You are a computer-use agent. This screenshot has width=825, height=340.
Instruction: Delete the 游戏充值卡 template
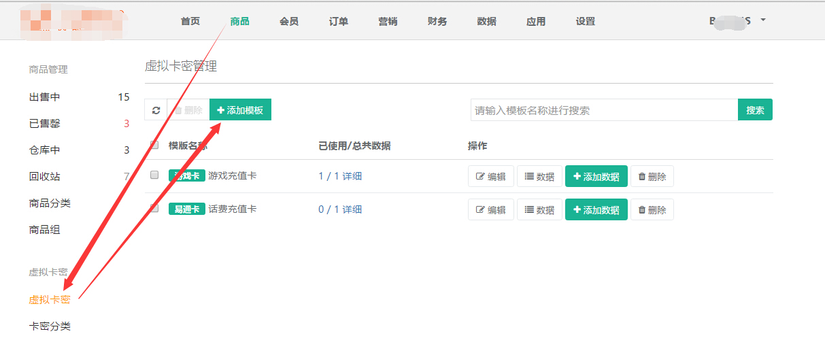coord(652,177)
